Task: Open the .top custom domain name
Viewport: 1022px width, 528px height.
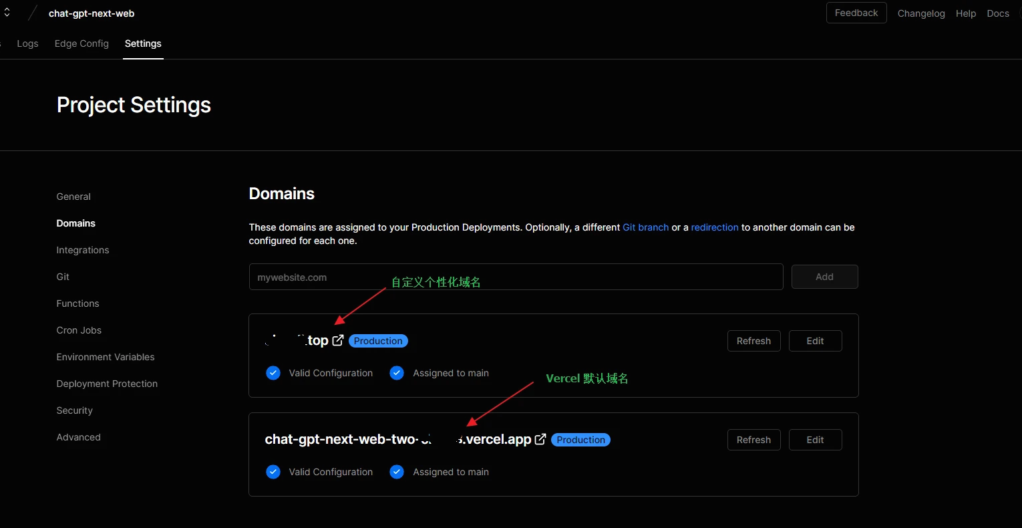Action: click(x=297, y=340)
